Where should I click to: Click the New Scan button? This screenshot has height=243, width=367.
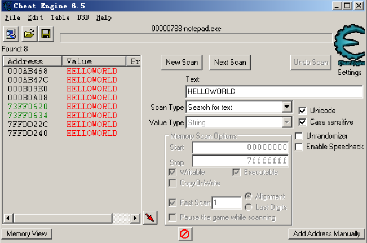pos(182,63)
